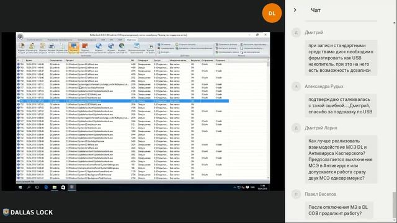Viewport: 397px width, 223px height.
Task: Open File Explorer from the taskbar
Action: pos(55,187)
